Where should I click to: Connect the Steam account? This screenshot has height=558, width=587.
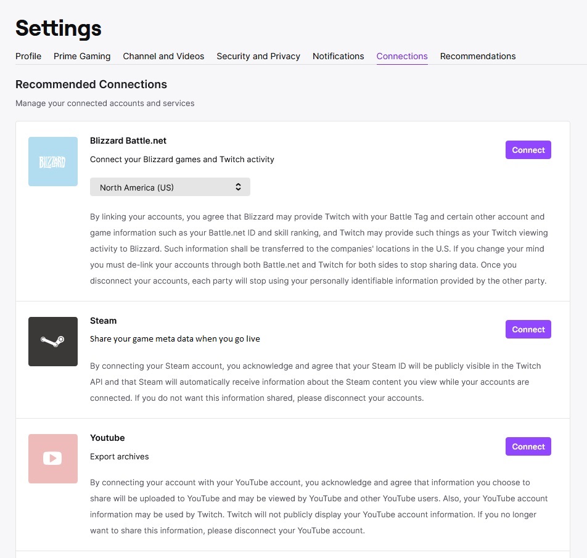coord(528,329)
